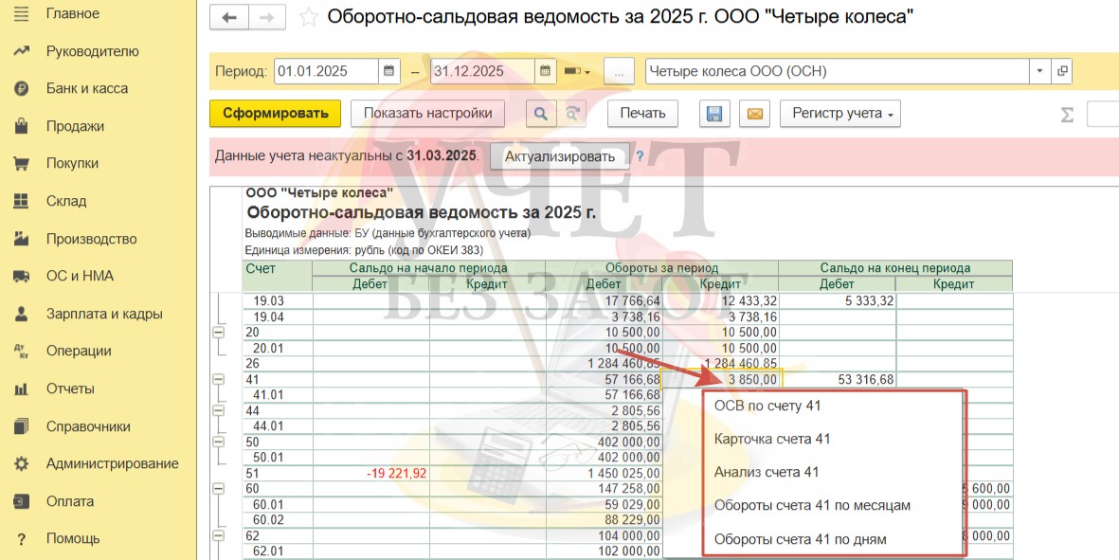Image resolution: width=1119 pixels, height=560 pixels.
Task: Click the magnifier search icon
Action: (540, 114)
